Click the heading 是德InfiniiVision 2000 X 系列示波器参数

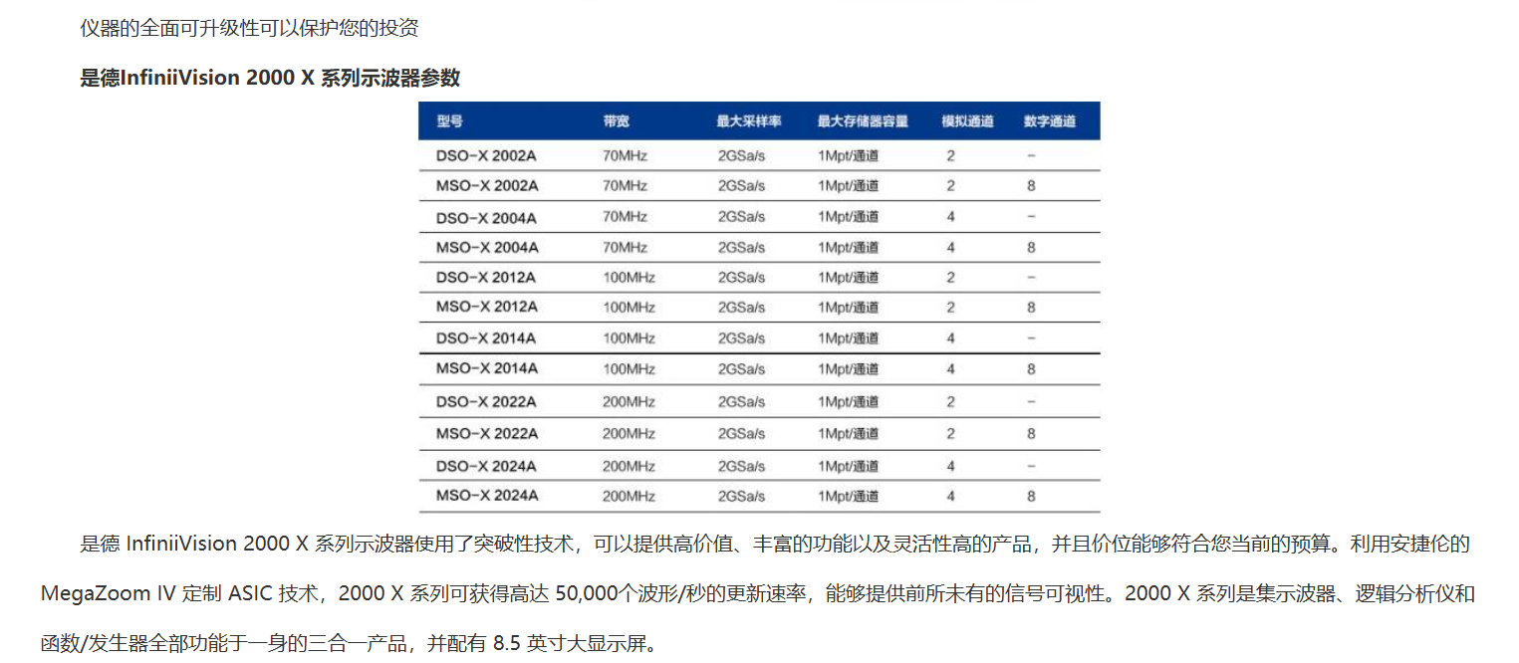click(270, 79)
